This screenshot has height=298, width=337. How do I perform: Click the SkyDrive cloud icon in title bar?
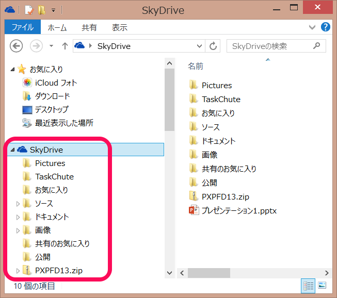[10, 10]
